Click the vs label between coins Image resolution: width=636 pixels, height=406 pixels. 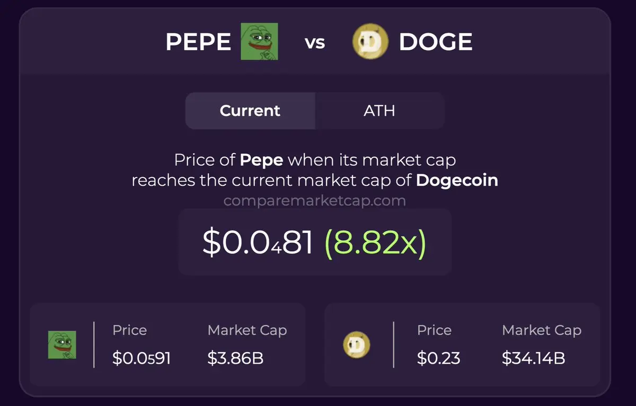click(x=315, y=43)
